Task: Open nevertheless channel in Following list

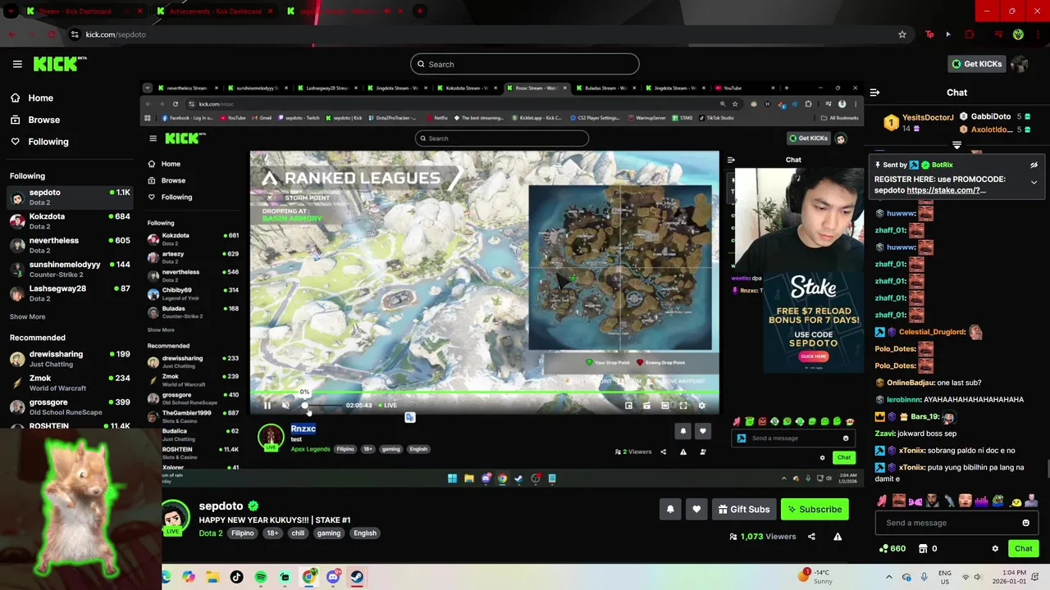Action: pos(70,244)
